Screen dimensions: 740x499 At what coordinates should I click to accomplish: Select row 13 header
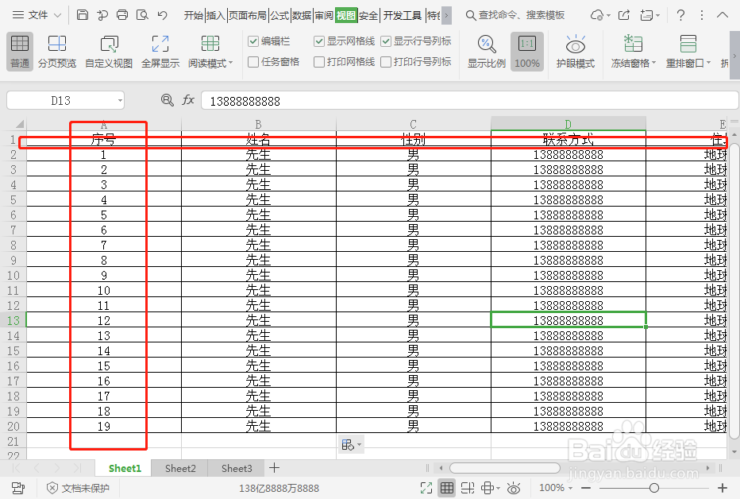(x=13, y=320)
